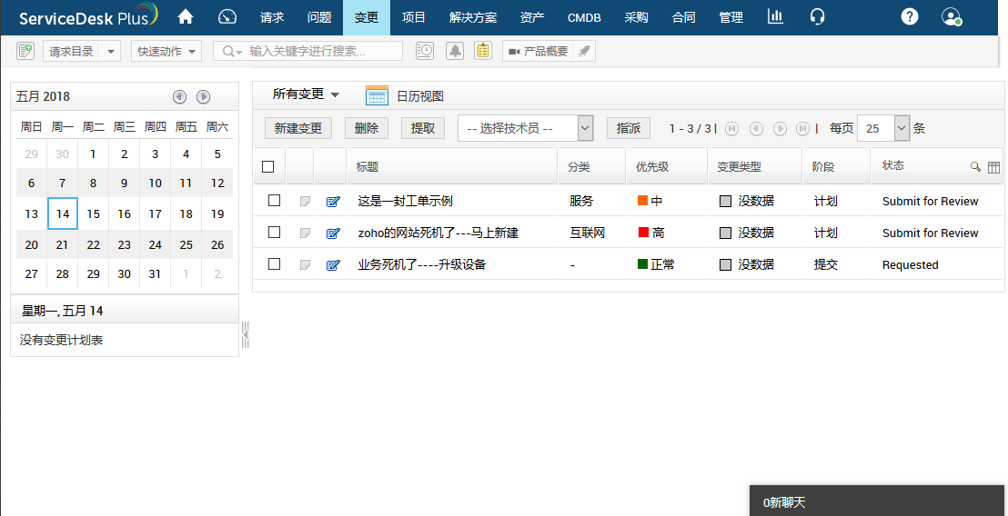Image resolution: width=1008 pixels, height=516 pixels.
Task: Click the 产品概要 button
Action: (539, 52)
